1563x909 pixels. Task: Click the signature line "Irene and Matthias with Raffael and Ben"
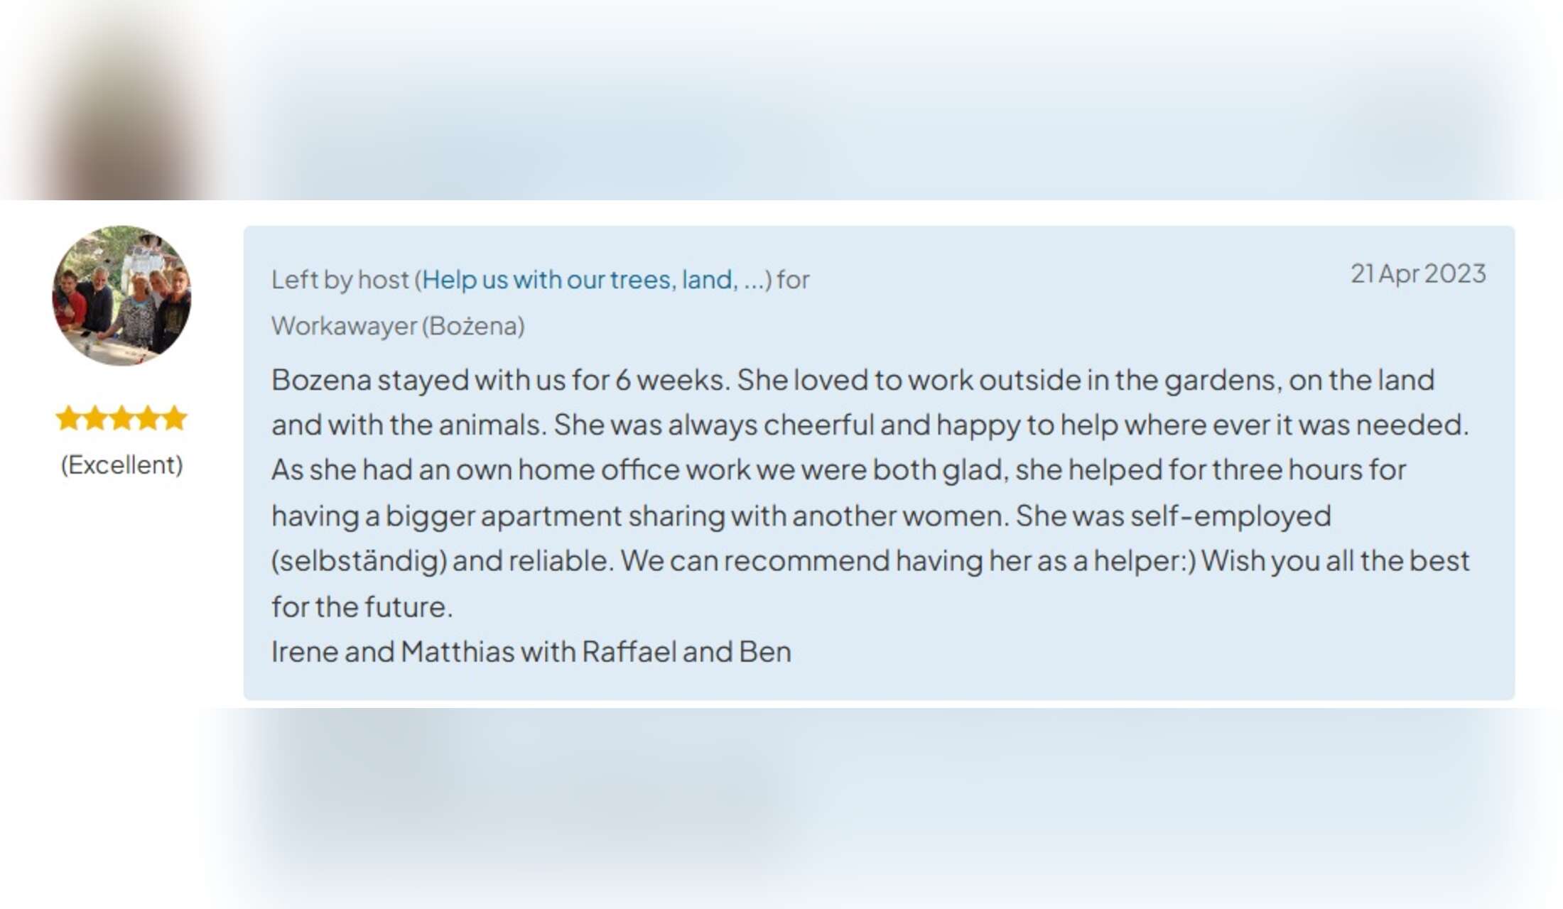[x=531, y=652]
